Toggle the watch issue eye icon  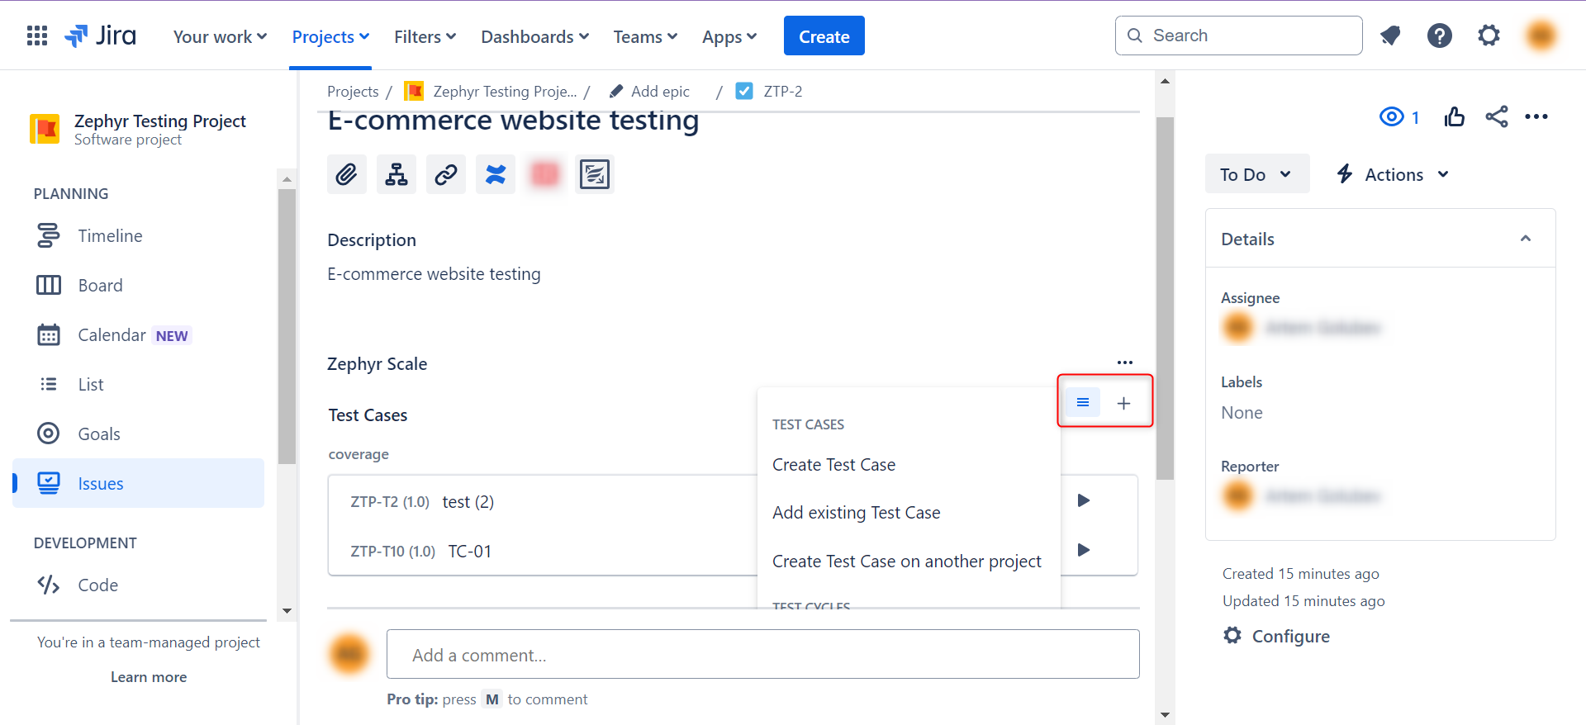point(1392,116)
